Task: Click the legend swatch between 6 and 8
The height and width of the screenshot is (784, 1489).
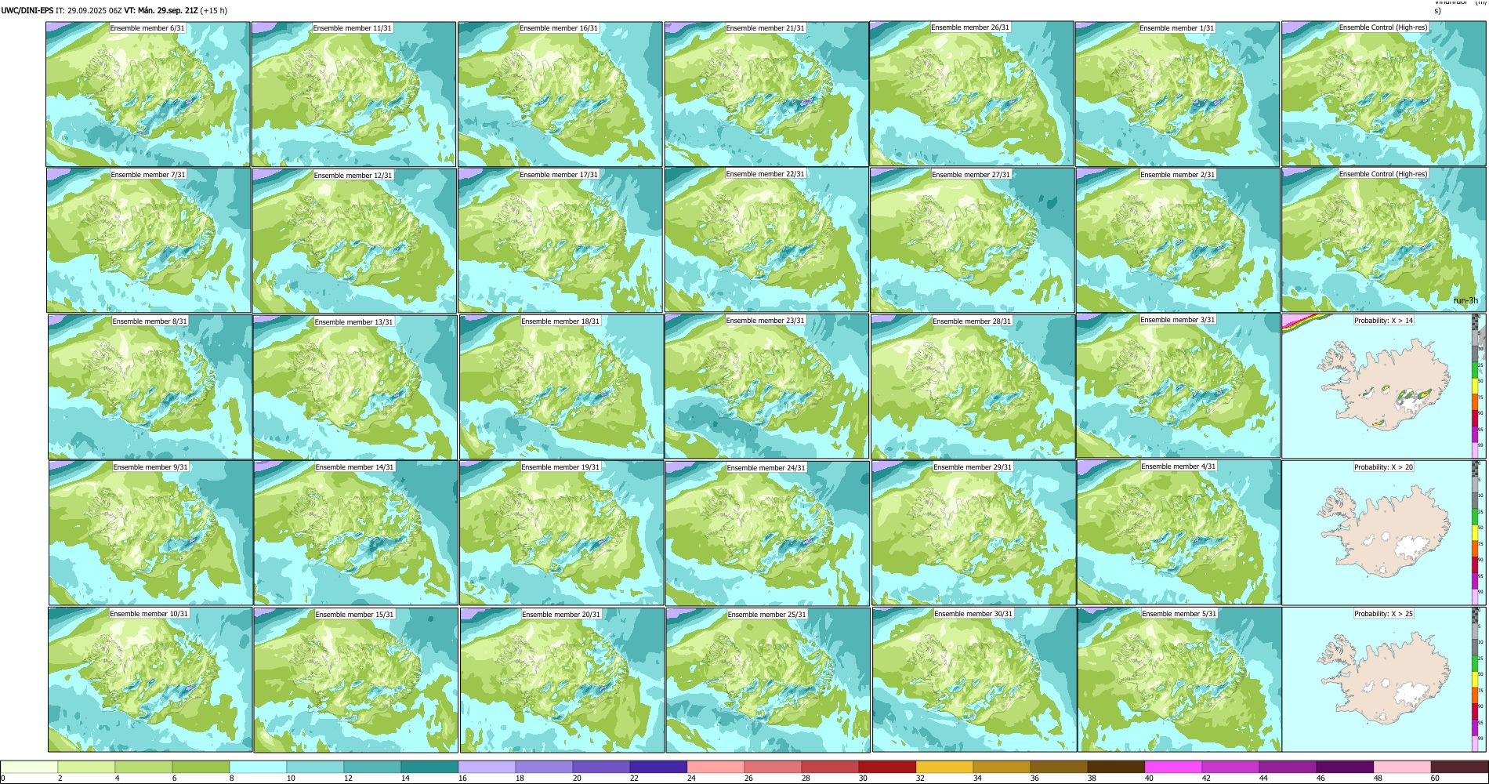Action: click(x=201, y=767)
